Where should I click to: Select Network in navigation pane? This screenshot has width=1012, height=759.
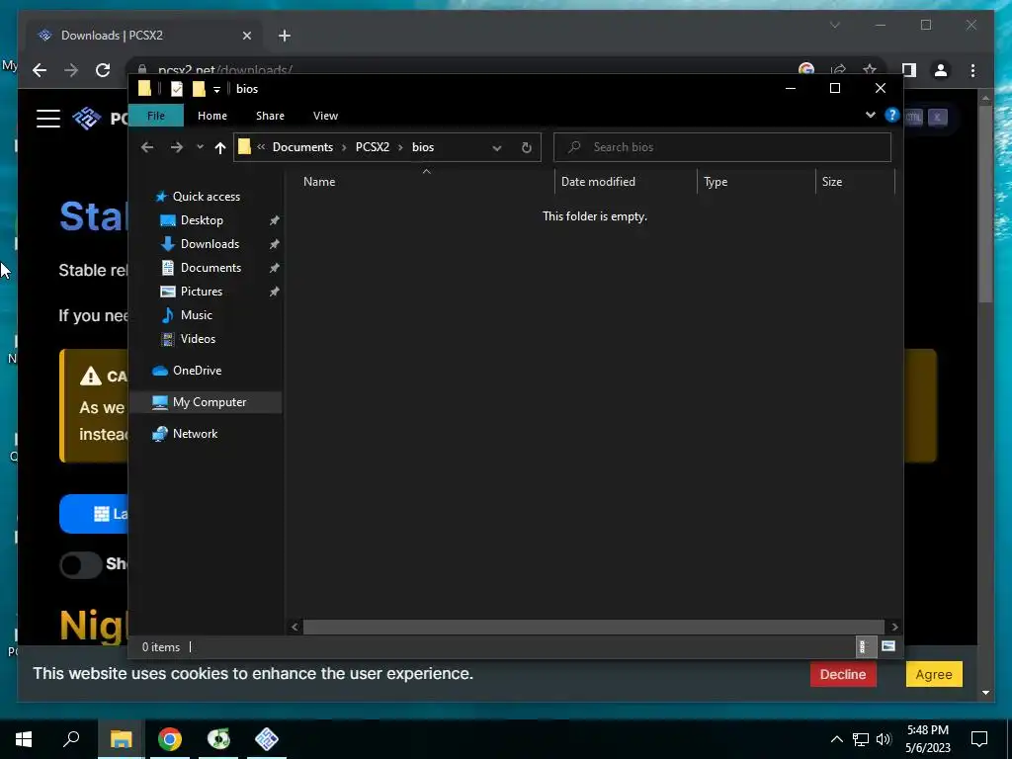point(195,434)
